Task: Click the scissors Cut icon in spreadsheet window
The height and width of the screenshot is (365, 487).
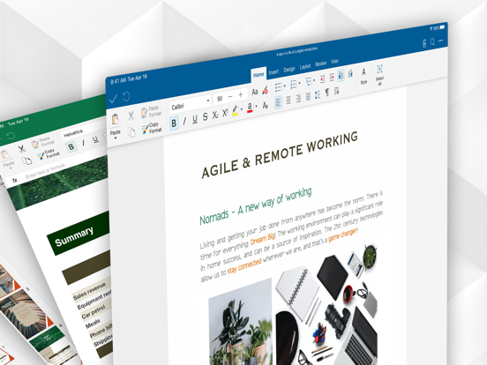Action: click(22, 149)
